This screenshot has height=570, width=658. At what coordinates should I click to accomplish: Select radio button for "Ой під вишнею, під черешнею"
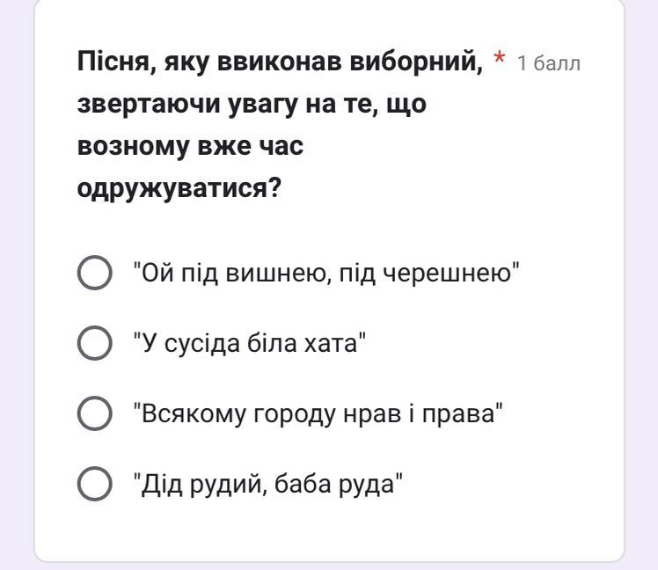pyautogui.click(x=95, y=273)
